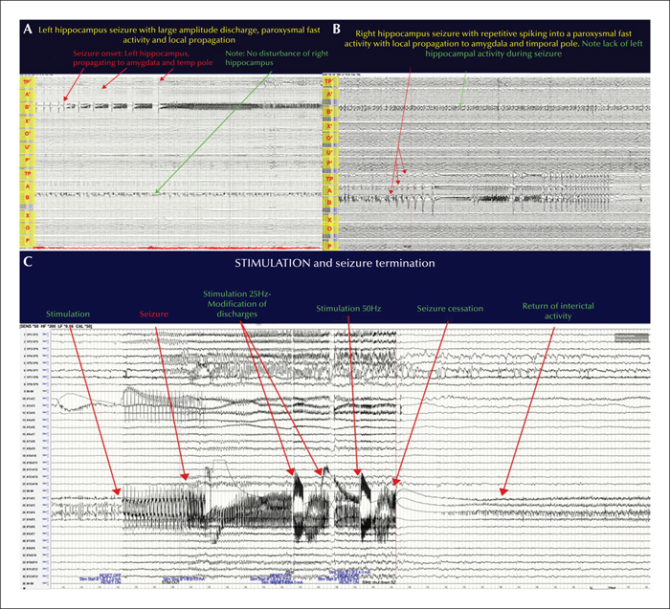Click the O' electrode label in panel B

329,139
